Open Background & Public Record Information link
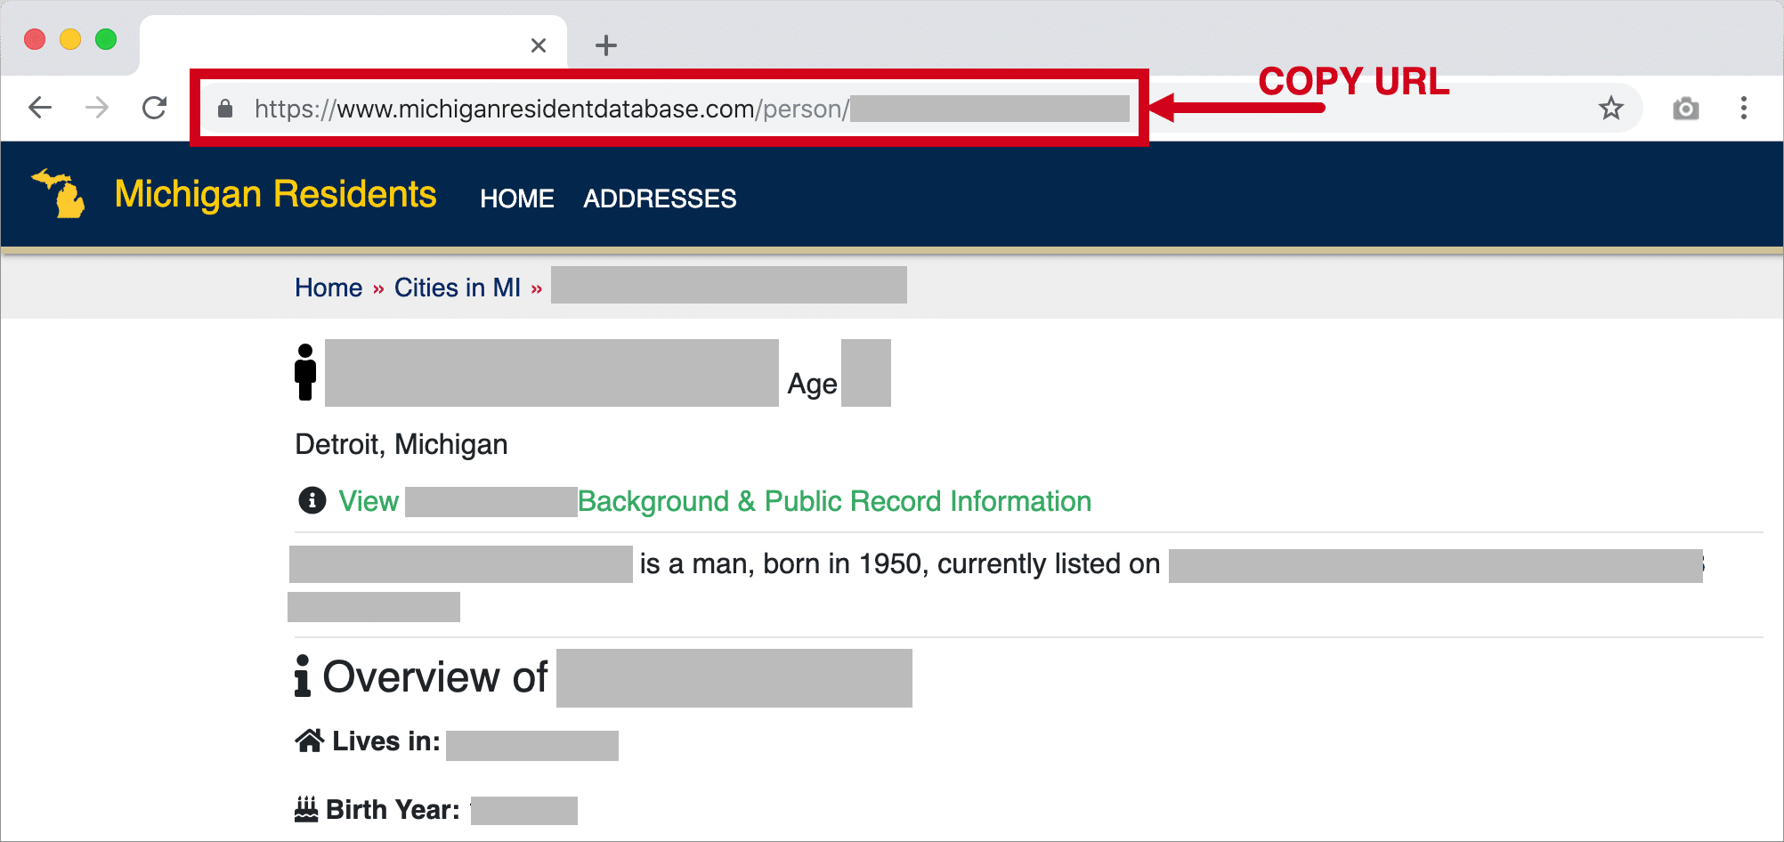 (x=835, y=501)
